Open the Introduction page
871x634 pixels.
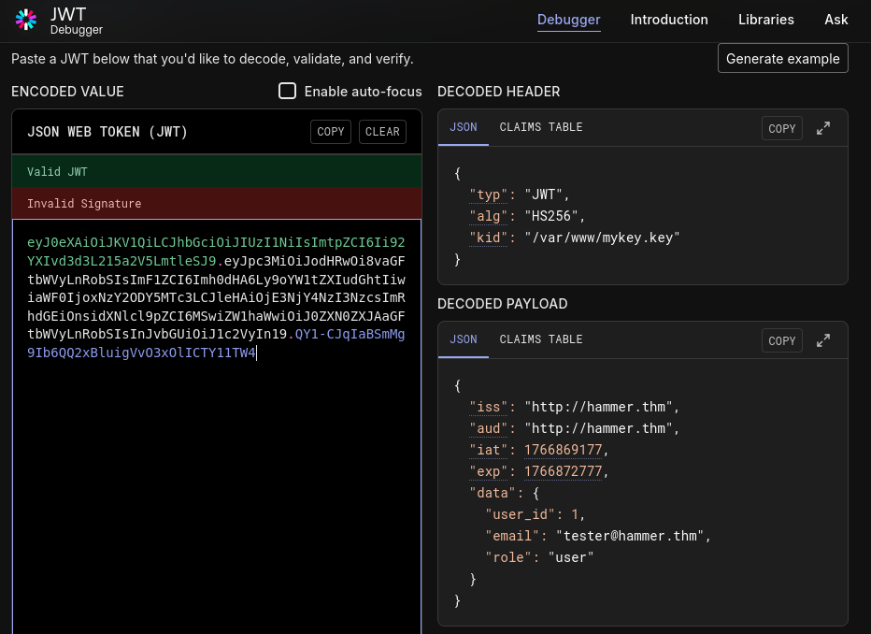(669, 20)
